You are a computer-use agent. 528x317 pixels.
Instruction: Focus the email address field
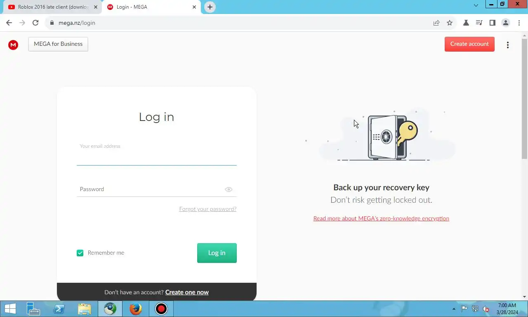(x=157, y=155)
